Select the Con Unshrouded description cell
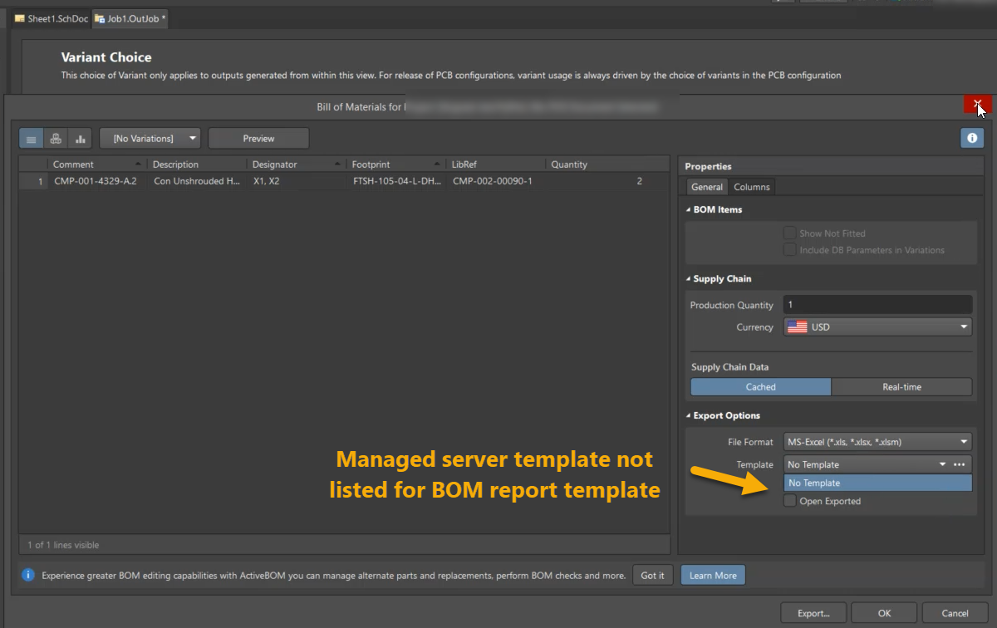 [197, 181]
